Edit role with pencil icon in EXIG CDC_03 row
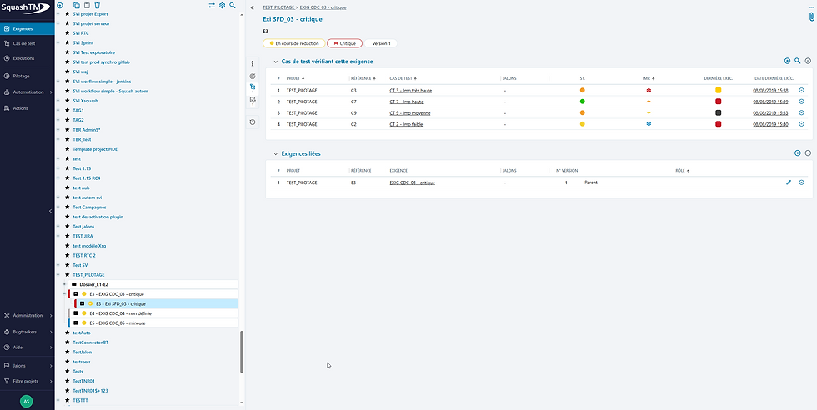817x410 pixels. point(789,182)
